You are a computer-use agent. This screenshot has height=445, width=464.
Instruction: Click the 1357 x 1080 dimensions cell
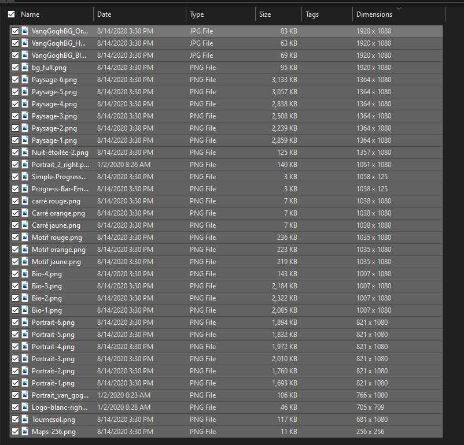pos(374,152)
